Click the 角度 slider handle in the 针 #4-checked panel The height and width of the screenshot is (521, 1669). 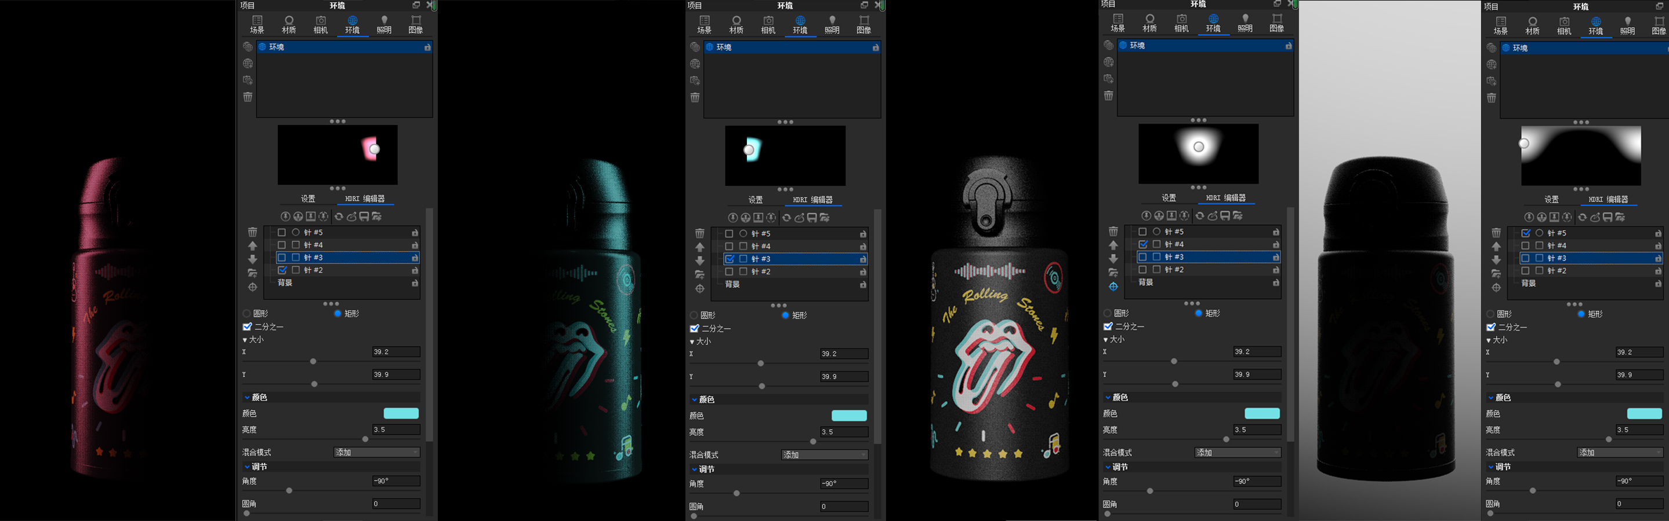1150,491
